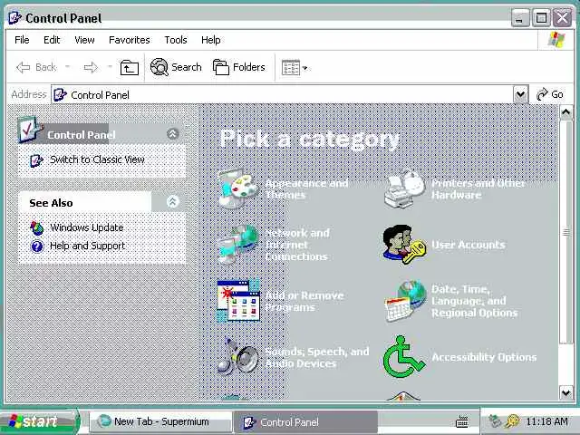The width and height of the screenshot is (580, 435).
Task: Click the User Accounts link text
Action: (x=468, y=245)
